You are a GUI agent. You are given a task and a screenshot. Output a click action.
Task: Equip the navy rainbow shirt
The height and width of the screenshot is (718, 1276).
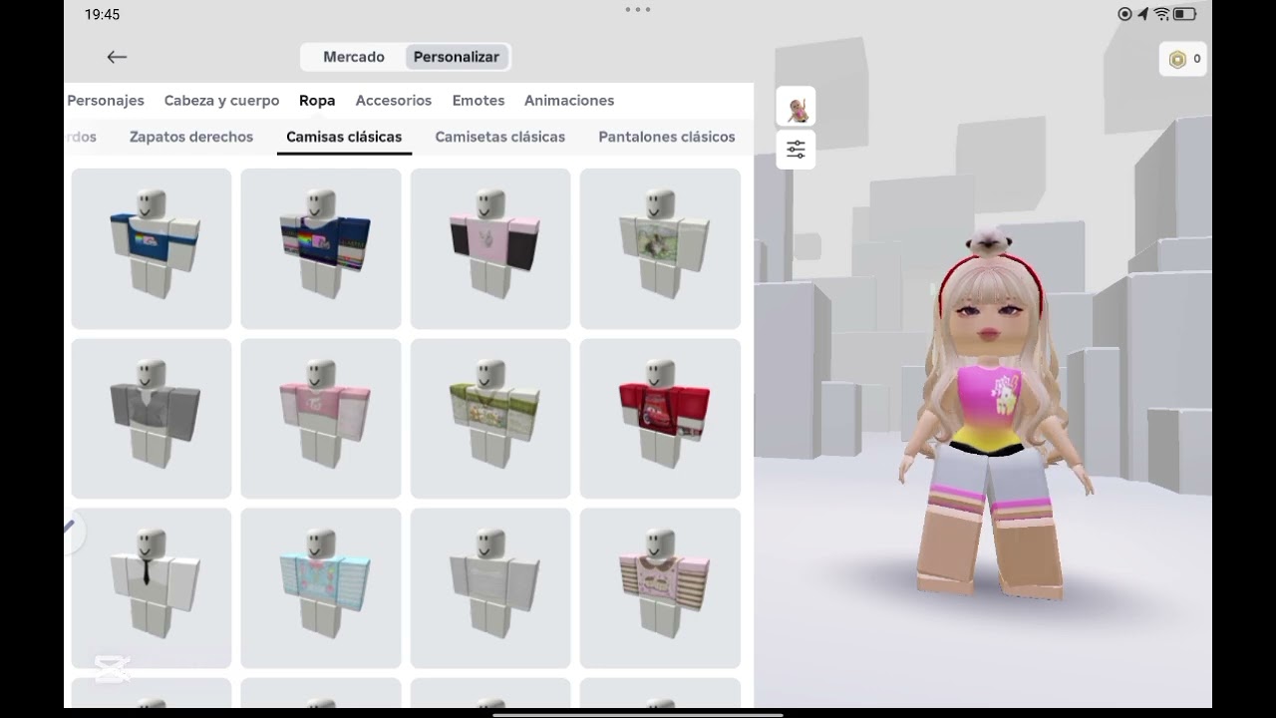click(321, 248)
